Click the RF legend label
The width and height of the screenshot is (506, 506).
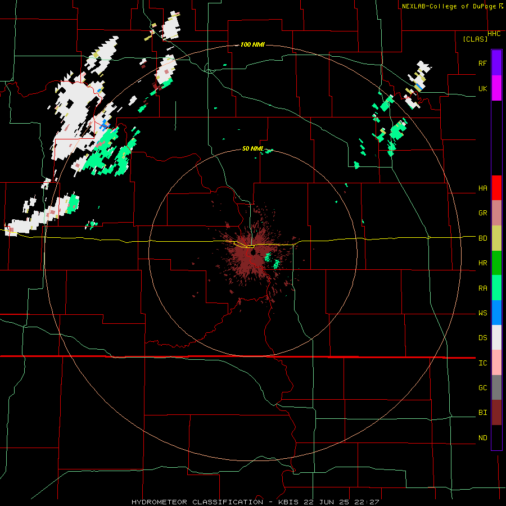pyautogui.click(x=482, y=63)
